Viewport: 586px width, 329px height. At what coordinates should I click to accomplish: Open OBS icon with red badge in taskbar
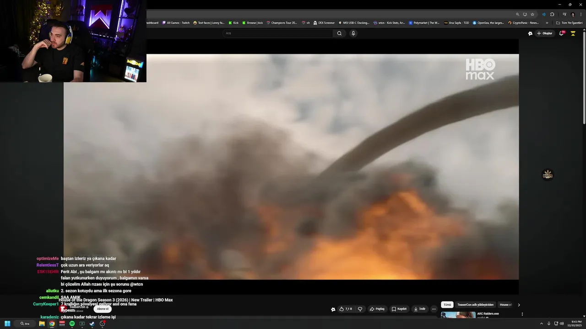click(103, 324)
